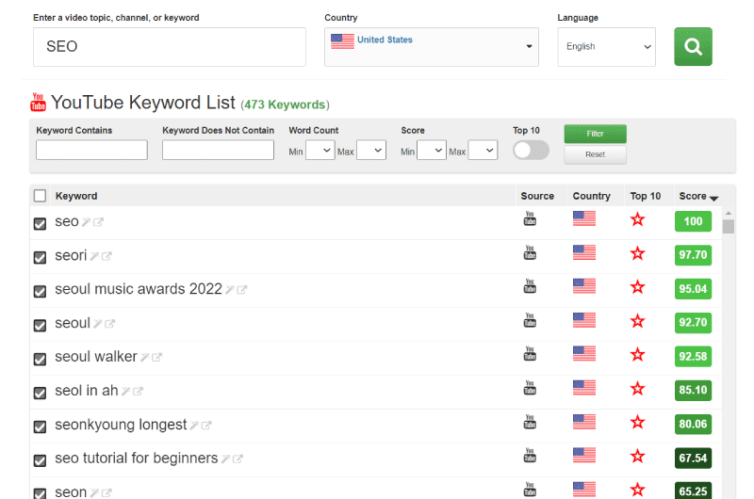This screenshot has height=499, width=754.
Task: Click pencil icon beside seol in ah
Action: pyautogui.click(x=125, y=392)
